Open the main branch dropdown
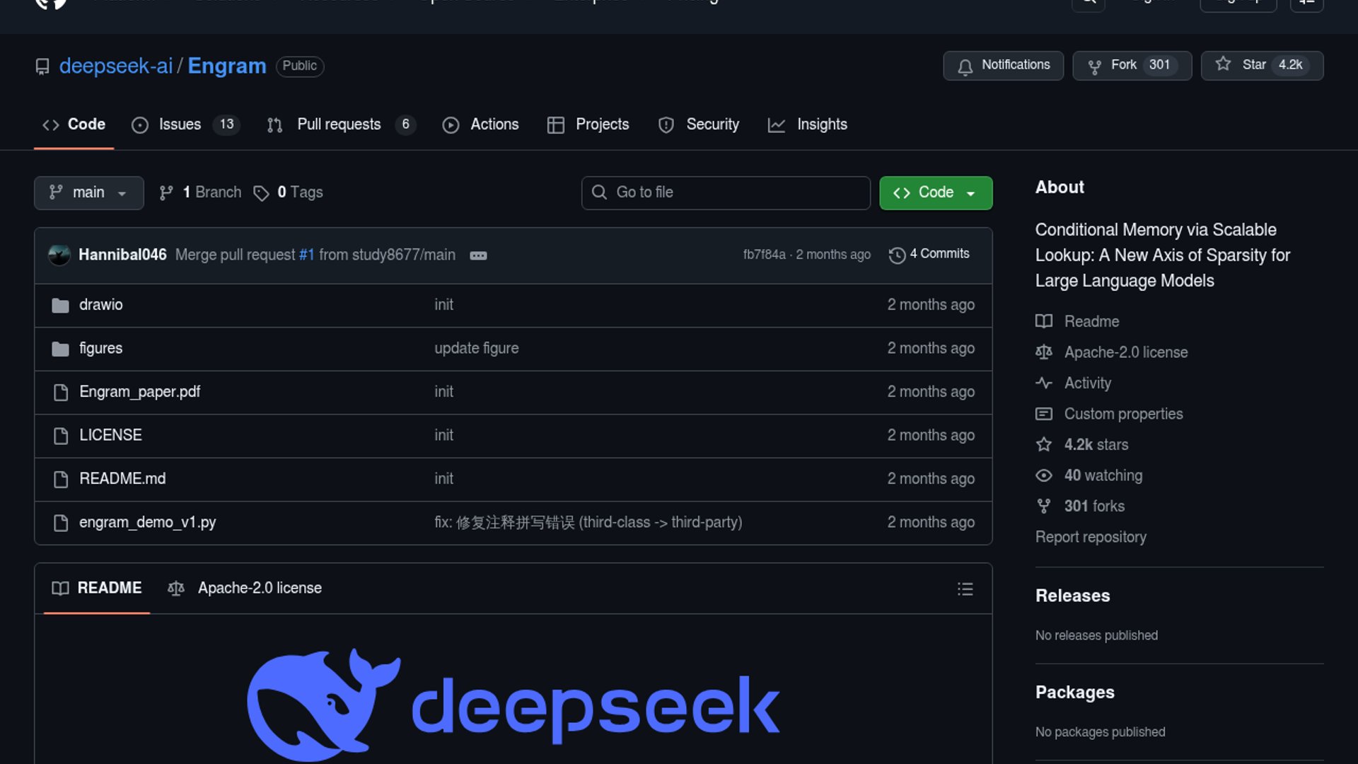The height and width of the screenshot is (764, 1358). (x=88, y=192)
